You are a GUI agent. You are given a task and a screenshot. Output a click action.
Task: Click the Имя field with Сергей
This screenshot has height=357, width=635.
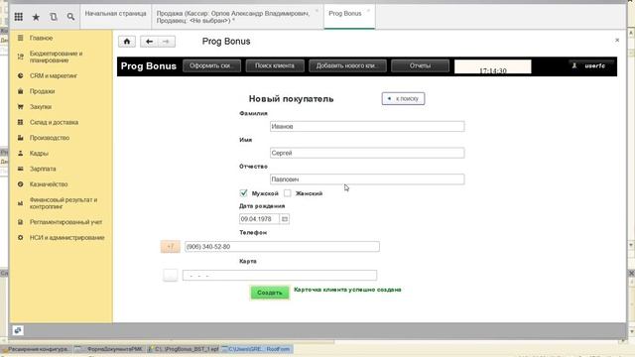tap(367, 153)
